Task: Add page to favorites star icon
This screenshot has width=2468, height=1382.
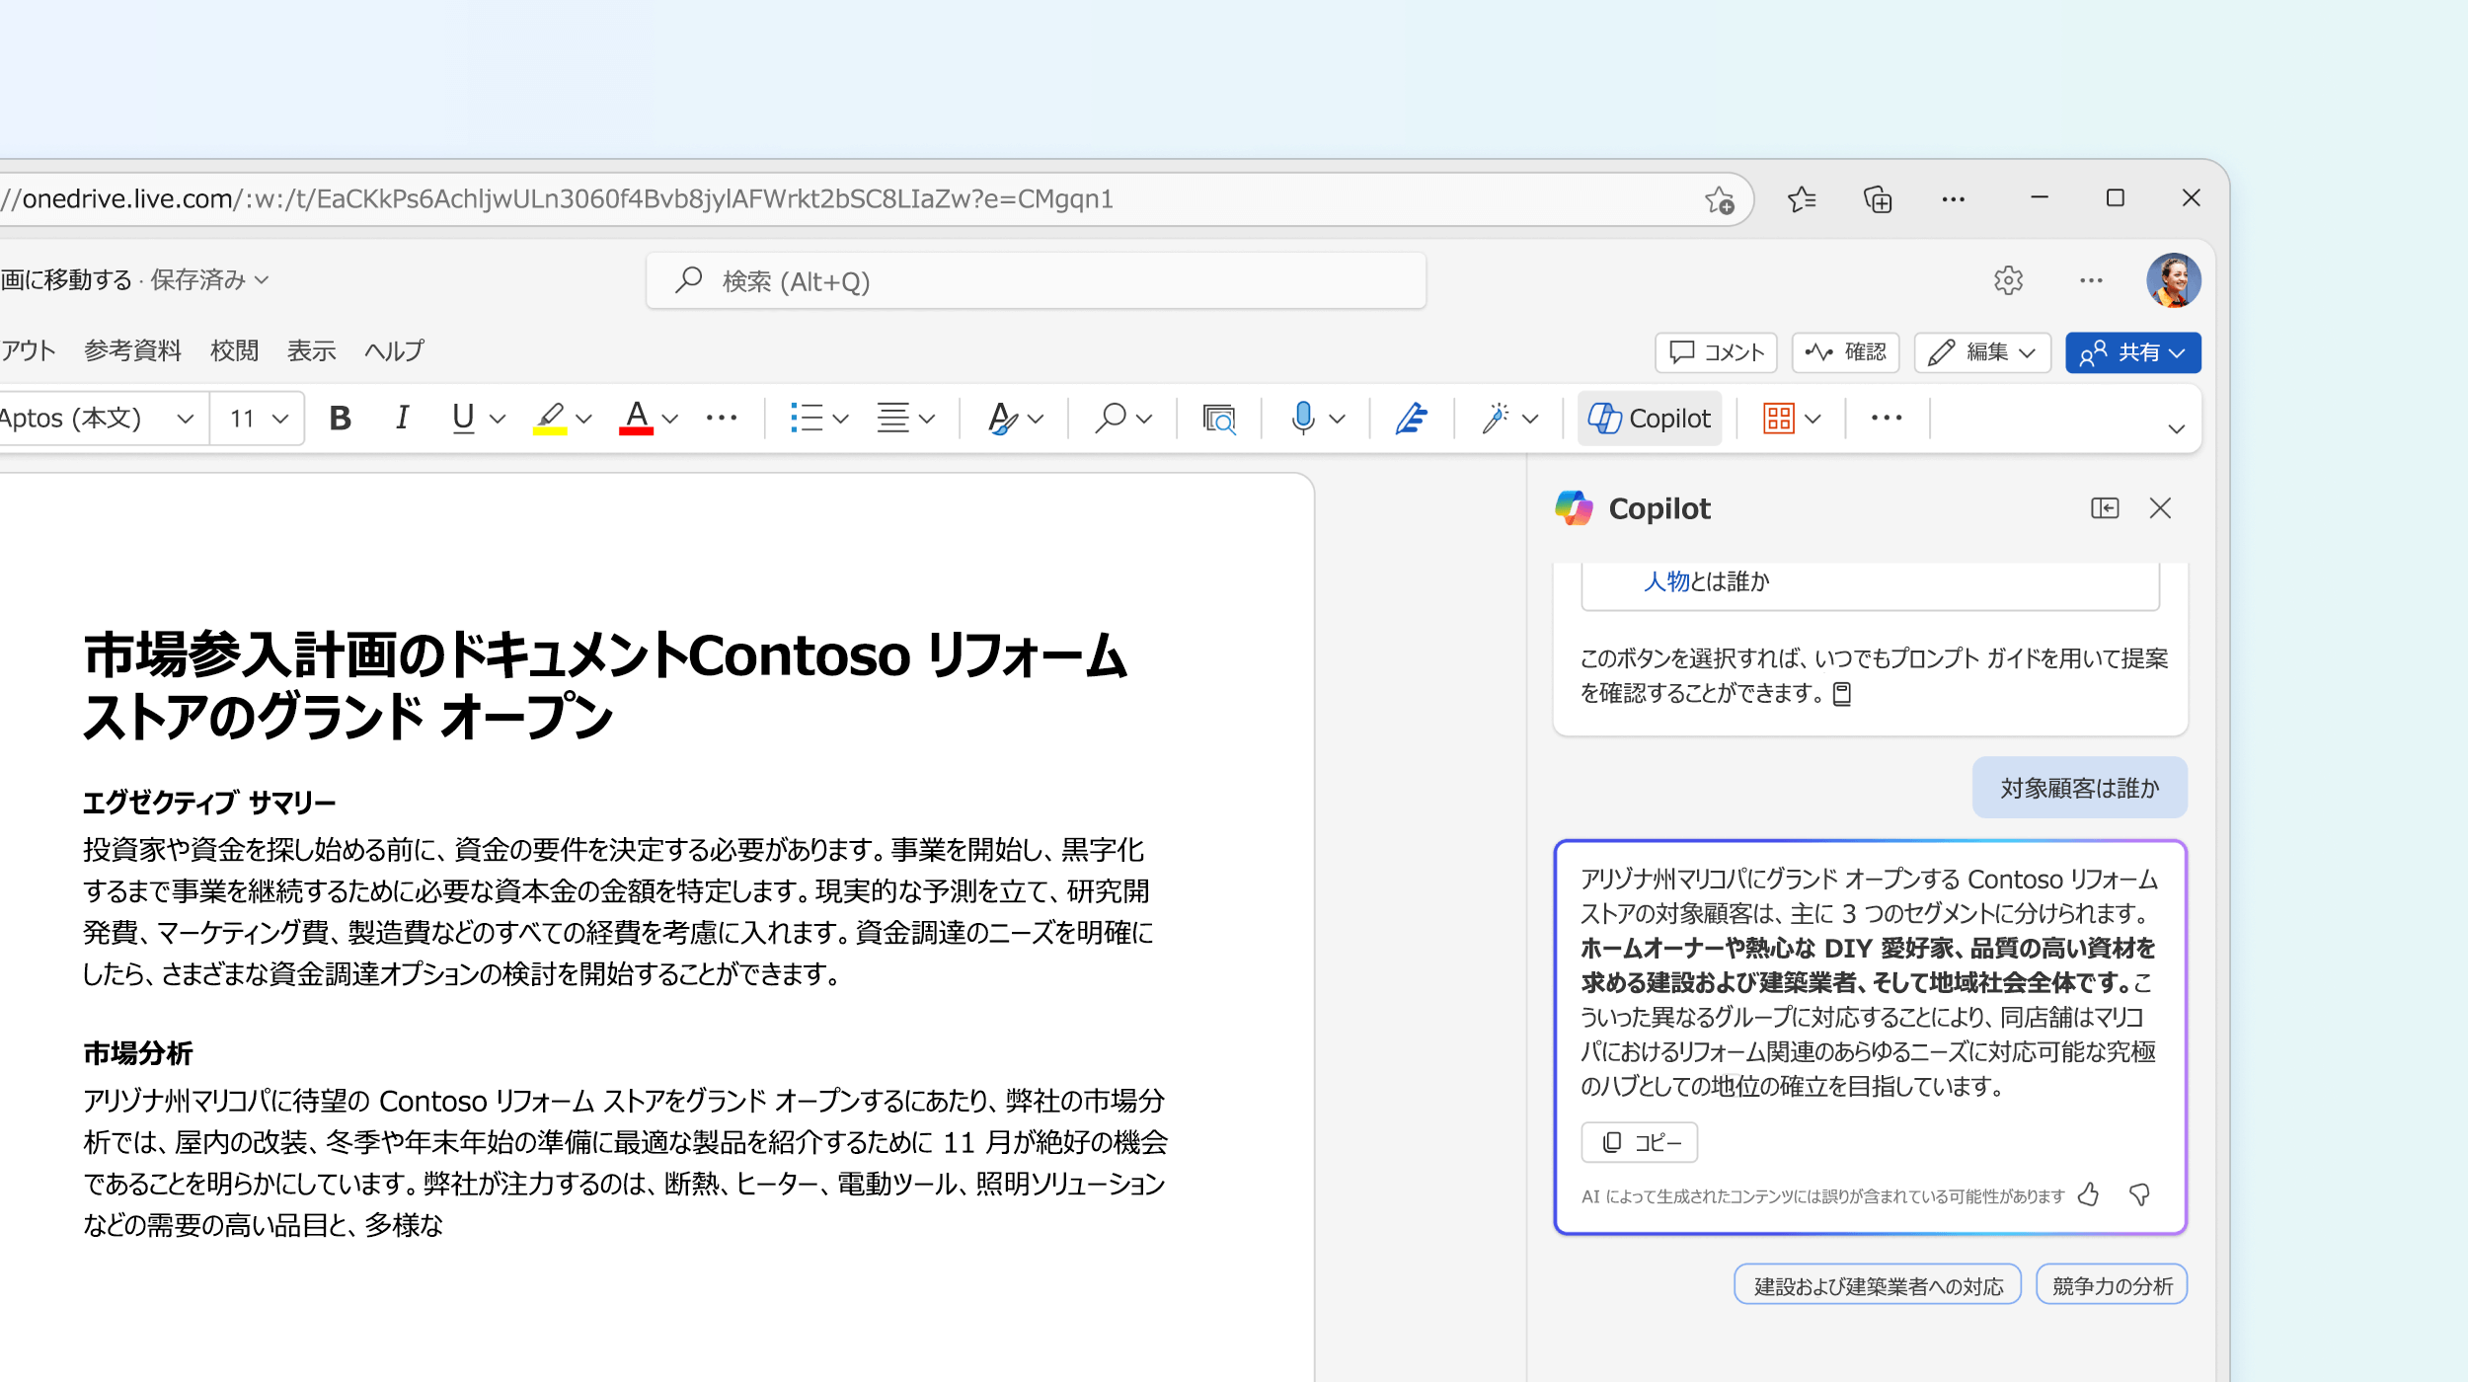Action: (1720, 200)
